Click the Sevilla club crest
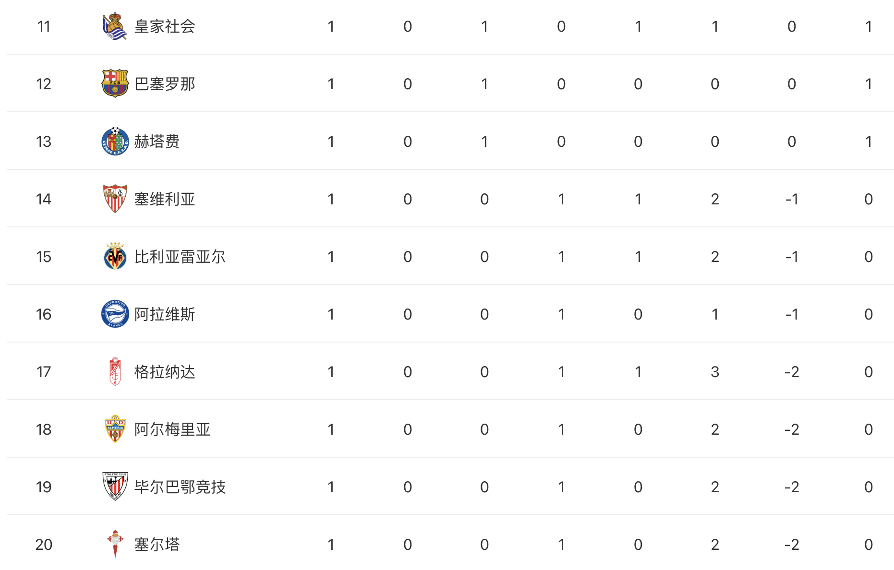 click(115, 199)
